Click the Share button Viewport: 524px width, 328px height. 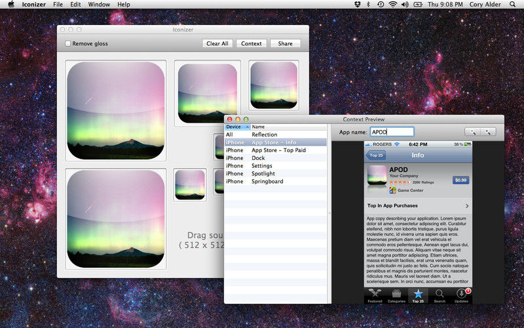[x=285, y=43]
